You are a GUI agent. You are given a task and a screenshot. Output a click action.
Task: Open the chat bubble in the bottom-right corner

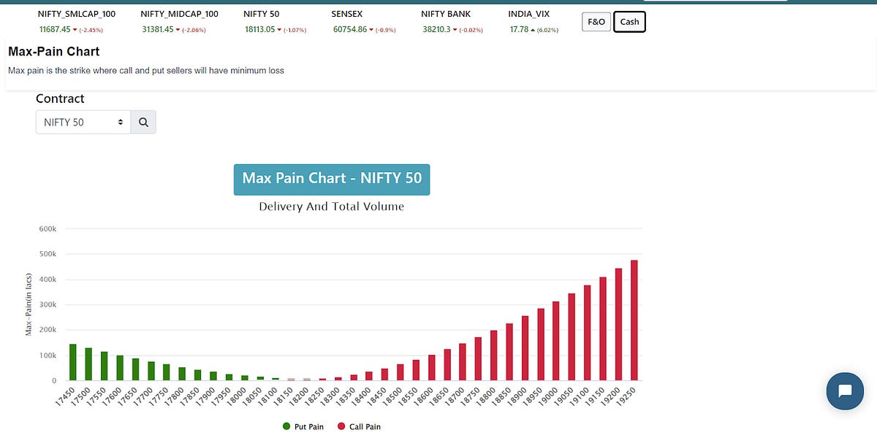point(845,391)
